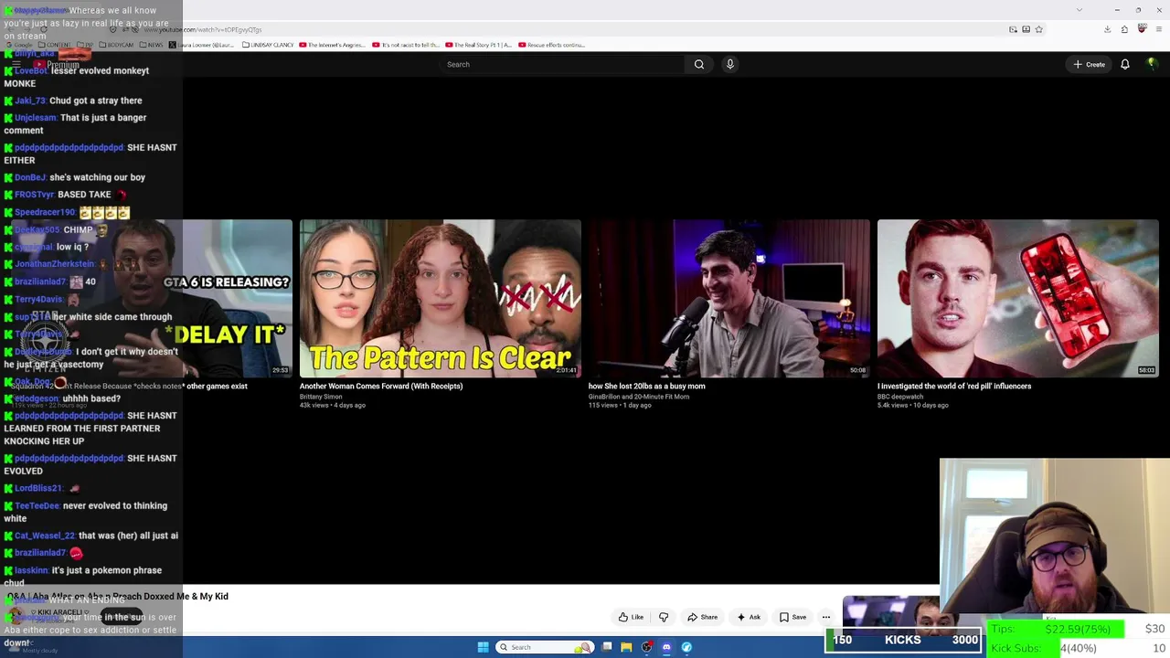Open the browser hamburger menu
Screen dimensions: 1170x658
[x=1158, y=29]
